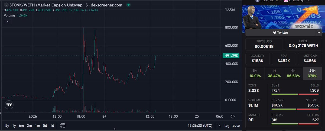Click the SELL VOL value $555K
The width and height of the screenshot is (325, 131).
[313, 105]
